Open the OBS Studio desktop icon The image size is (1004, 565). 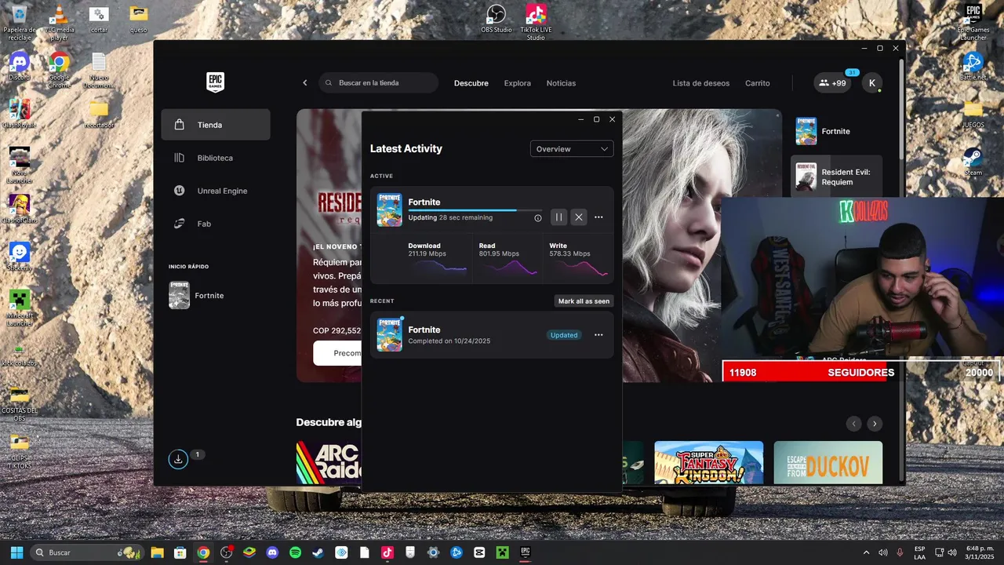click(x=497, y=19)
